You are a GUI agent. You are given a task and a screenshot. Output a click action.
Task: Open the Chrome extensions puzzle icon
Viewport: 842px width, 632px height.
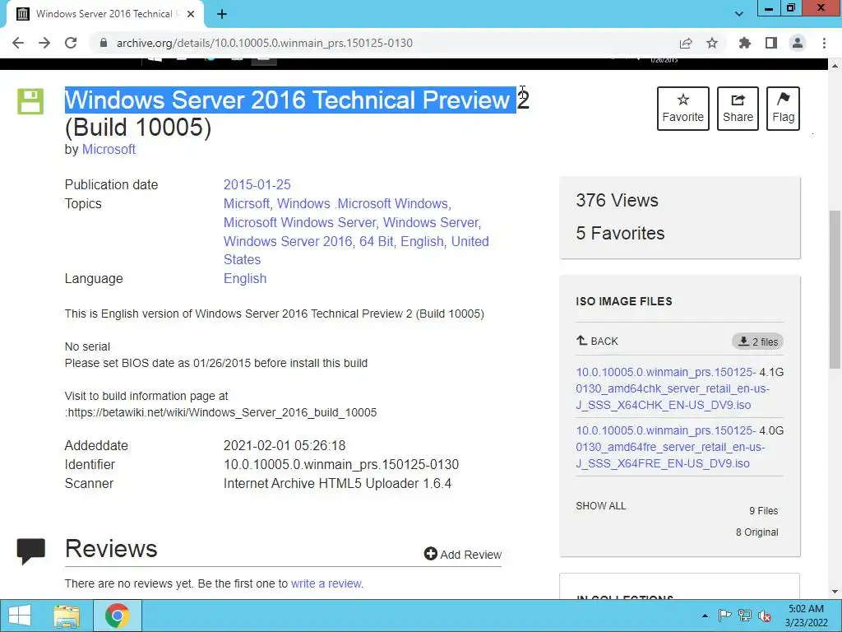(745, 43)
